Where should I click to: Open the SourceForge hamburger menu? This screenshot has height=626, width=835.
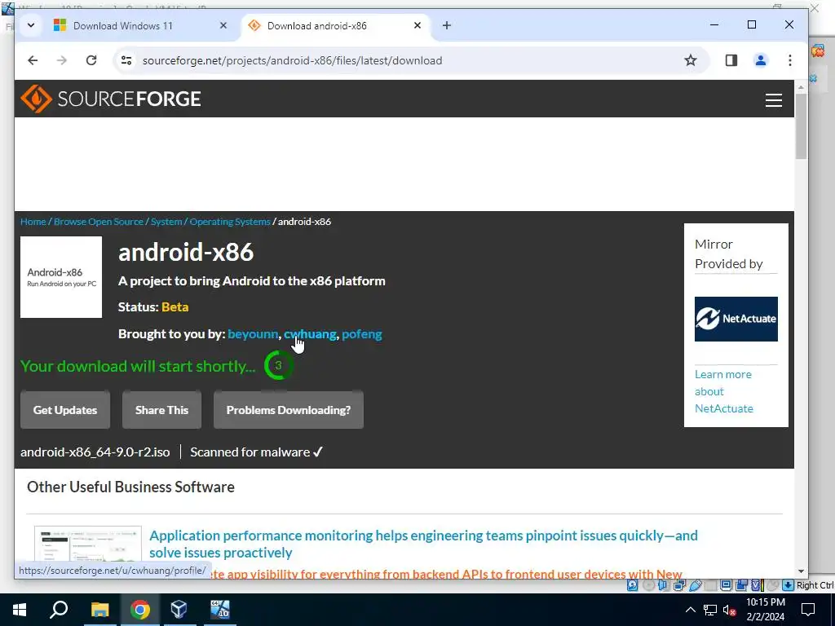(x=773, y=100)
